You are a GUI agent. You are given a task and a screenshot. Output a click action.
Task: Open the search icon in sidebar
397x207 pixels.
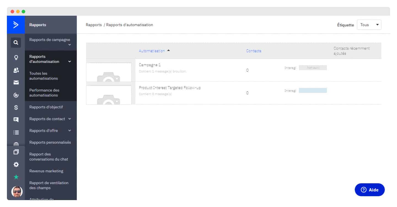16,42
